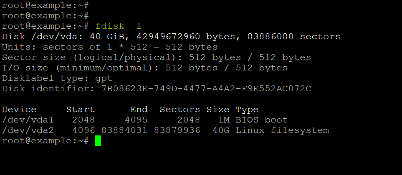Click the Type column header
Viewport: 402px width, 175px height.
coord(247,110)
